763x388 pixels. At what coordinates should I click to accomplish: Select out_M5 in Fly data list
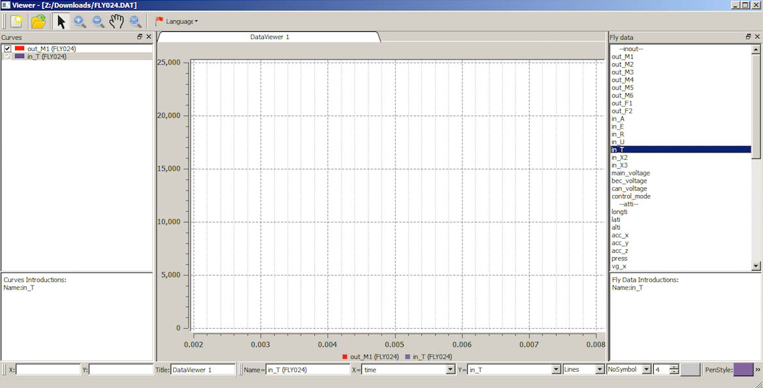coord(681,87)
